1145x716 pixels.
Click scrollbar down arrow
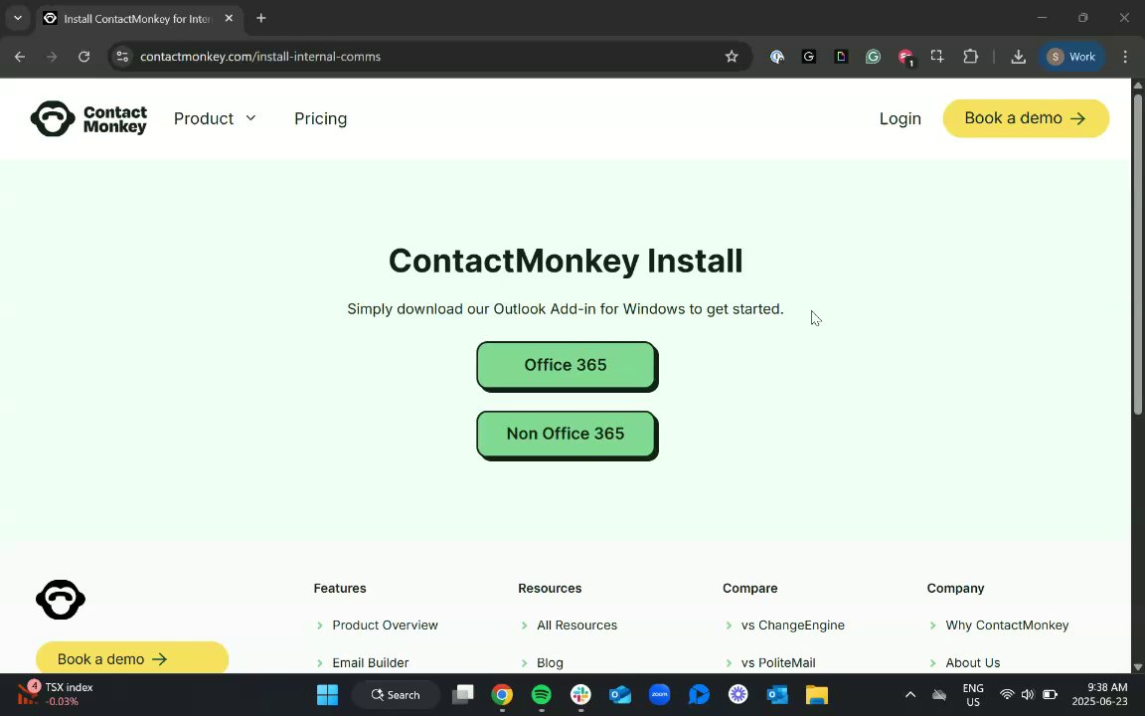coord(1138,667)
